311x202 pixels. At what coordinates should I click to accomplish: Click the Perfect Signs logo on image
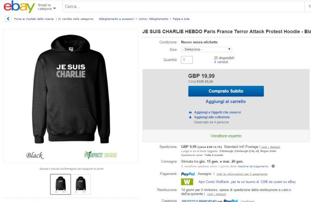(x=100, y=155)
